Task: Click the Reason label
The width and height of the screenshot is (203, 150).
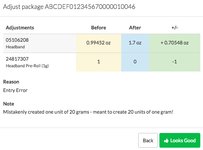Action: (11, 82)
